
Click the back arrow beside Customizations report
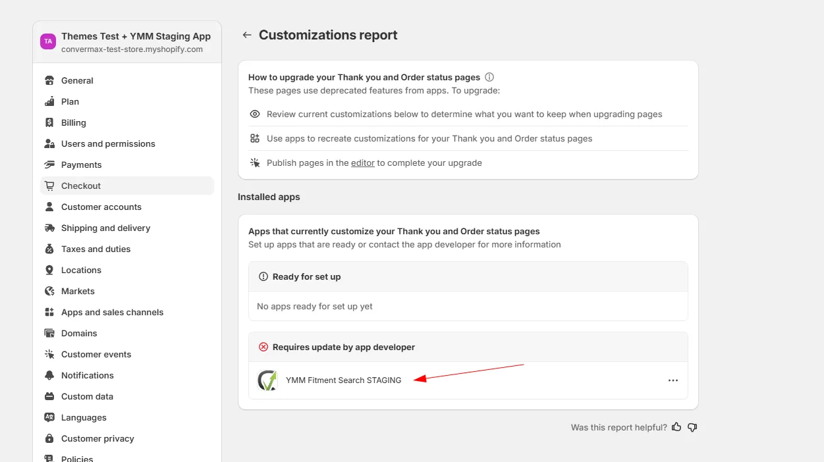247,35
